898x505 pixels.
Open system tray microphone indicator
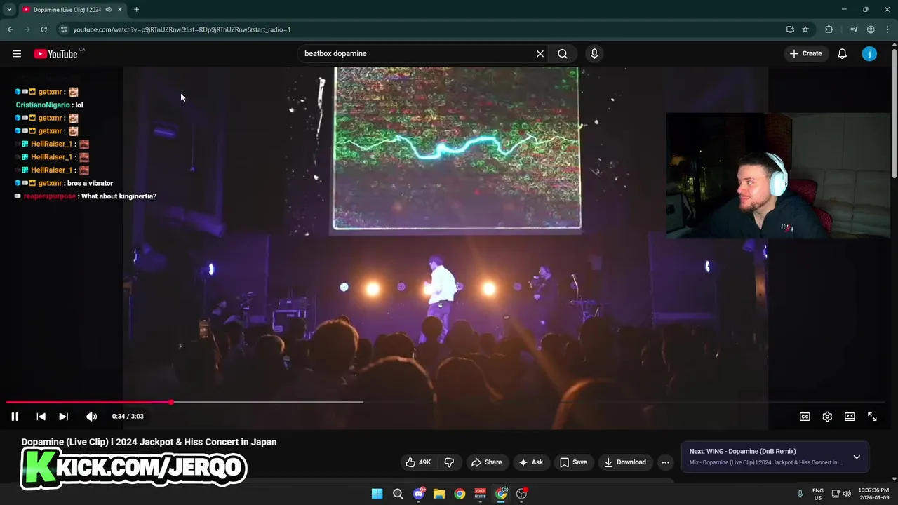[x=800, y=494]
